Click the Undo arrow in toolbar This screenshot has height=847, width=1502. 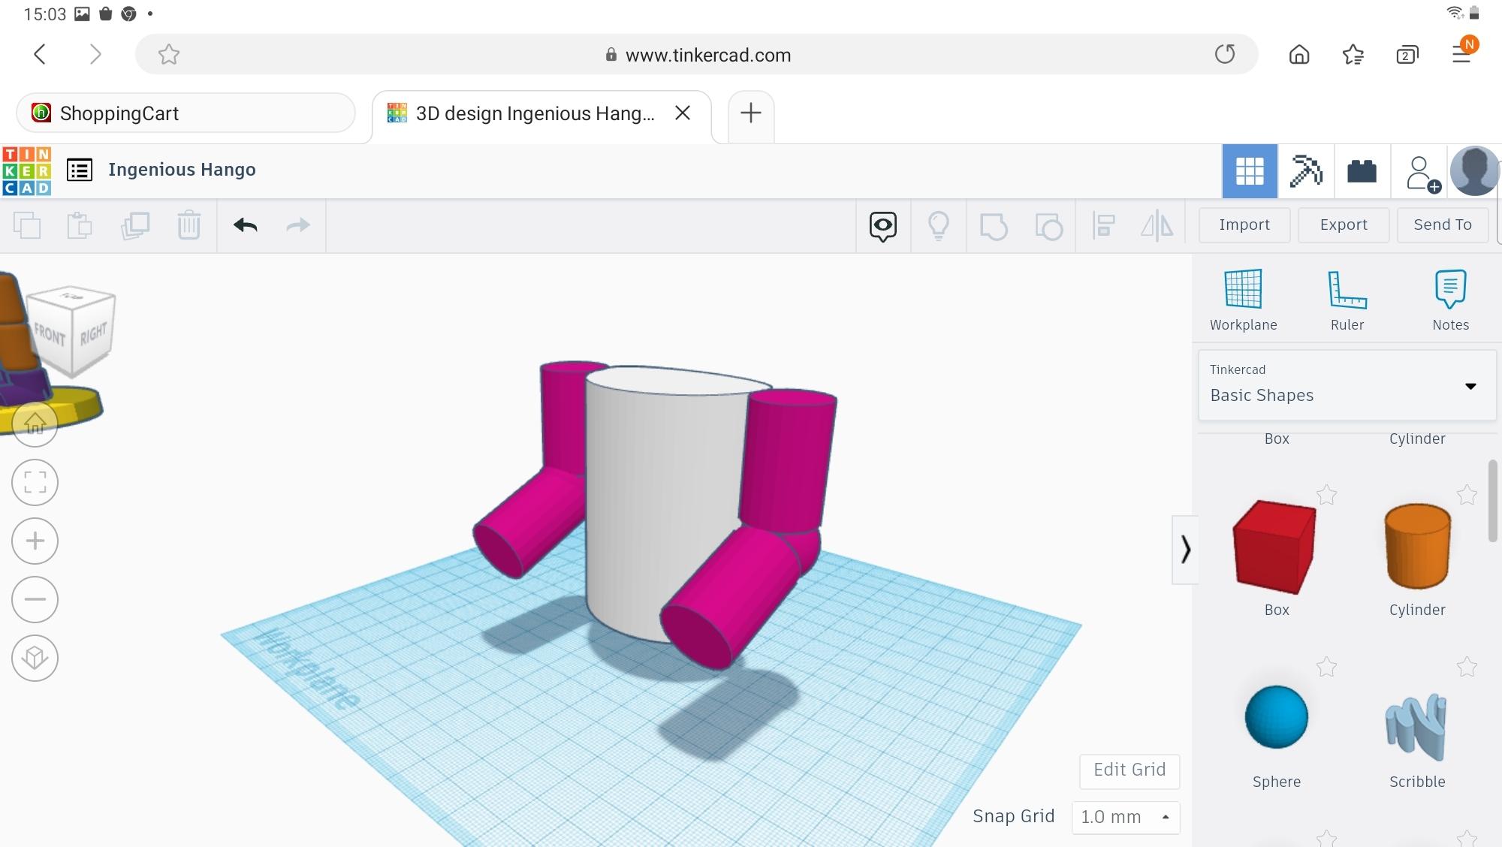click(x=246, y=225)
